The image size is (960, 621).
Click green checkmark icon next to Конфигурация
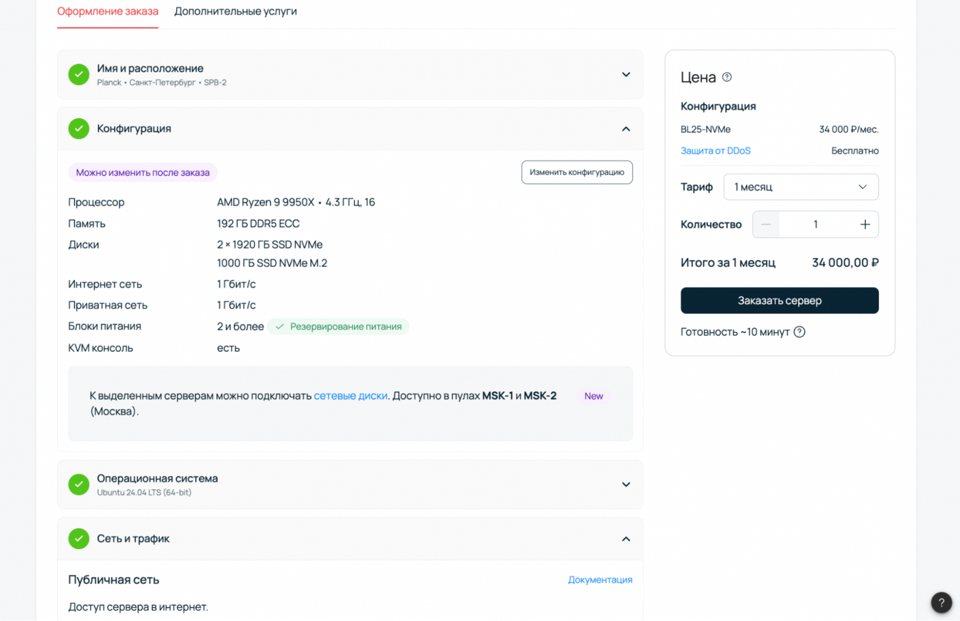point(79,129)
